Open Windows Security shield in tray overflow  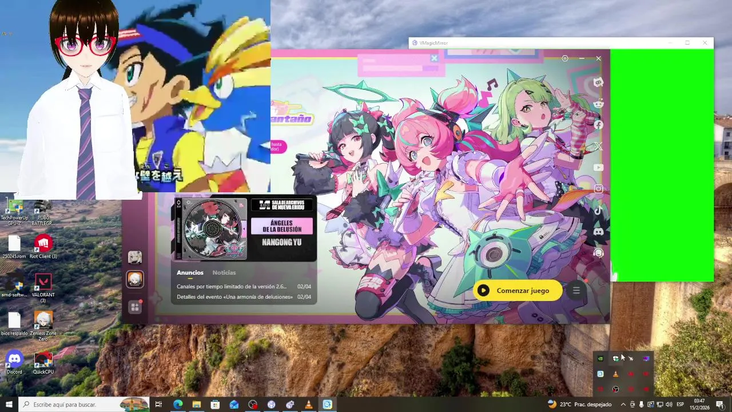(x=615, y=359)
